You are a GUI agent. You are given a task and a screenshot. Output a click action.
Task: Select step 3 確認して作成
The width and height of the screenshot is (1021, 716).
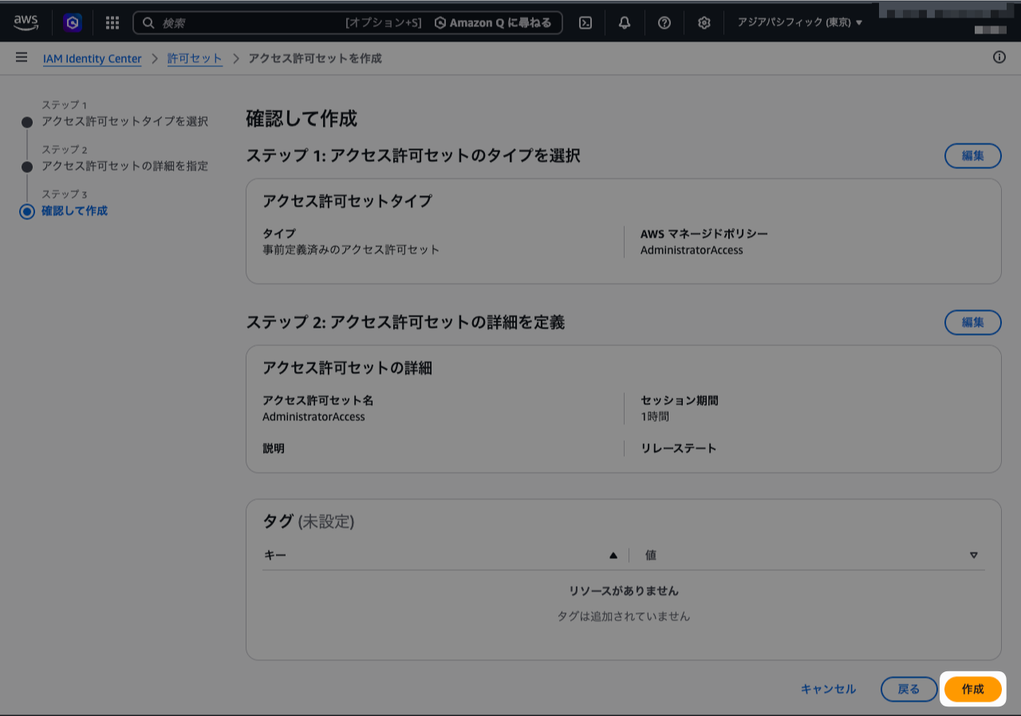coord(74,210)
